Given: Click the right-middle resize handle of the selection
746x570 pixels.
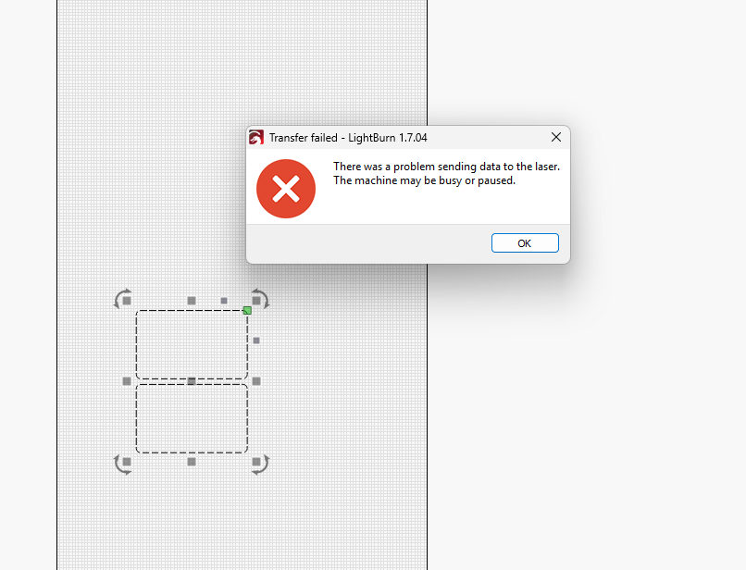Looking at the screenshot, I should (256, 381).
